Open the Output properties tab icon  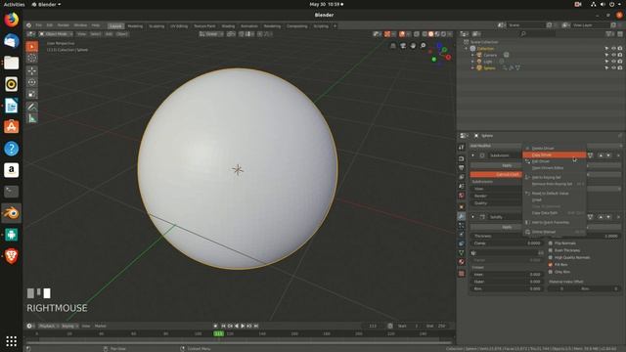click(x=461, y=168)
